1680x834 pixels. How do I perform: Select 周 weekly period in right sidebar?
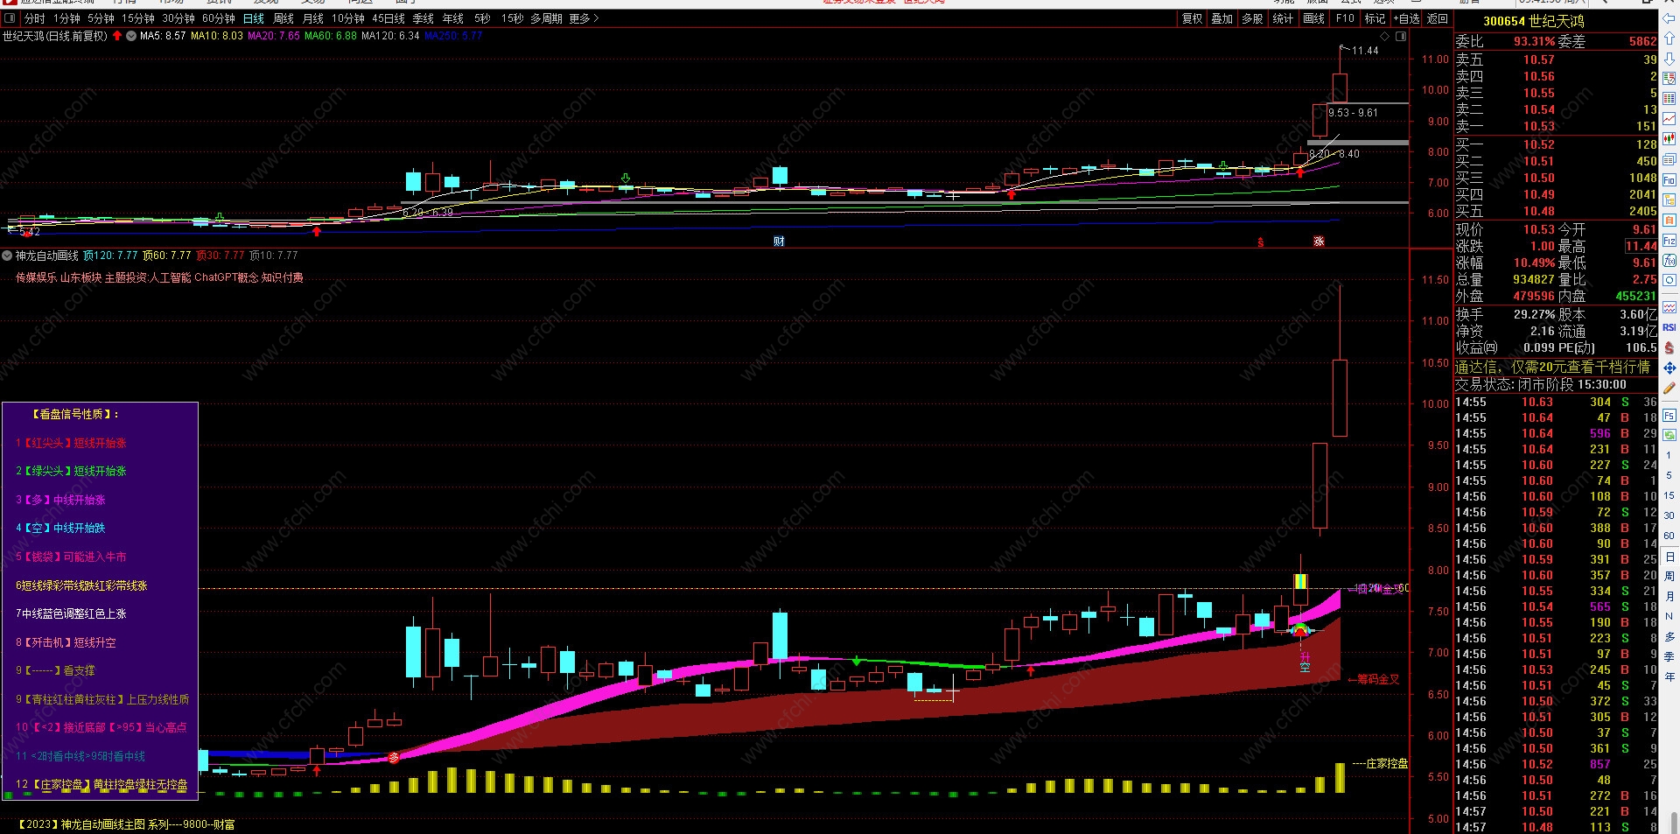(x=1669, y=577)
